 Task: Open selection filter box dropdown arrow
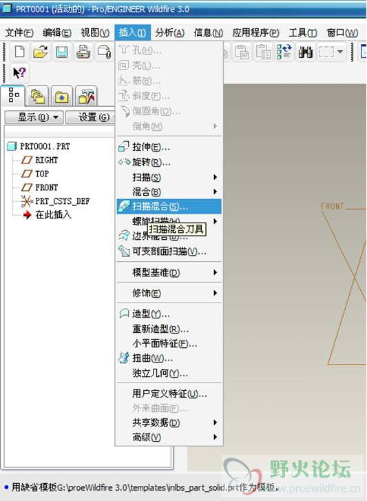(340, 52)
